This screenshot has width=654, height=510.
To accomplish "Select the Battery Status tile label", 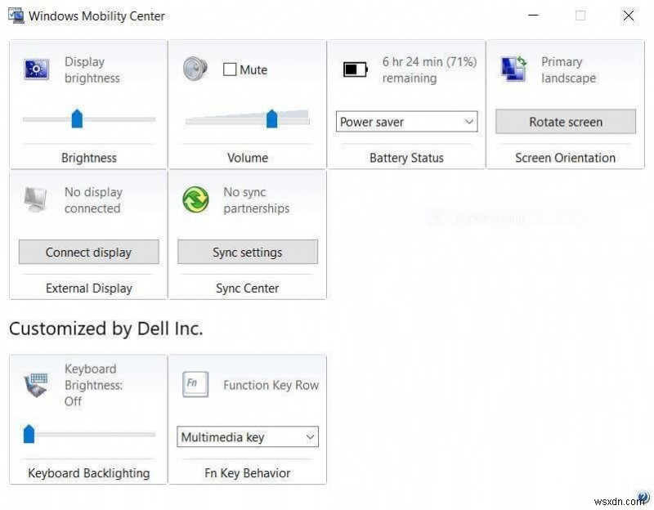I will click(x=406, y=157).
